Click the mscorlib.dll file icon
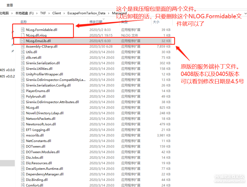Image resolution: width=247 pixels, height=187 pixels. (x=23, y=135)
